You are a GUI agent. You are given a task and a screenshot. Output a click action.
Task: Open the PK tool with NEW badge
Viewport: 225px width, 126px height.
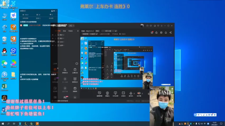coord(65,97)
